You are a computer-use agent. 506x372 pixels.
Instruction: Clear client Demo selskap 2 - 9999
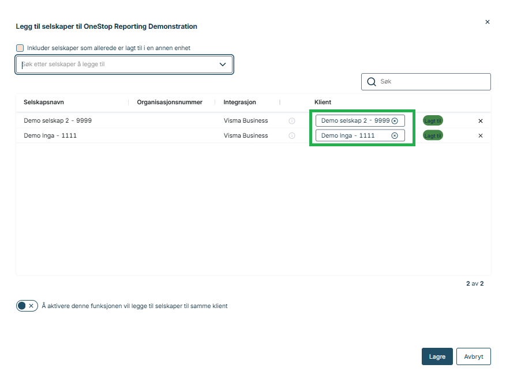pos(395,121)
